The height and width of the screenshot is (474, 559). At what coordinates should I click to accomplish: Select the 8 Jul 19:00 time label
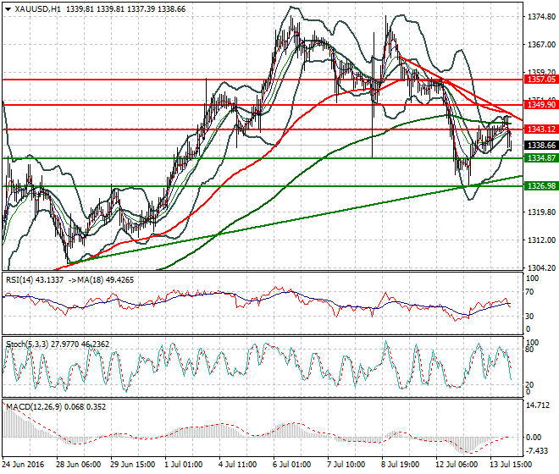click(401, 465)
